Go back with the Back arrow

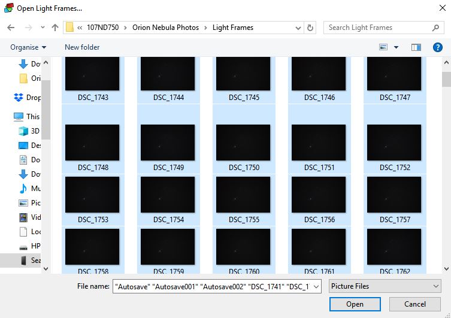coord(11,28)
